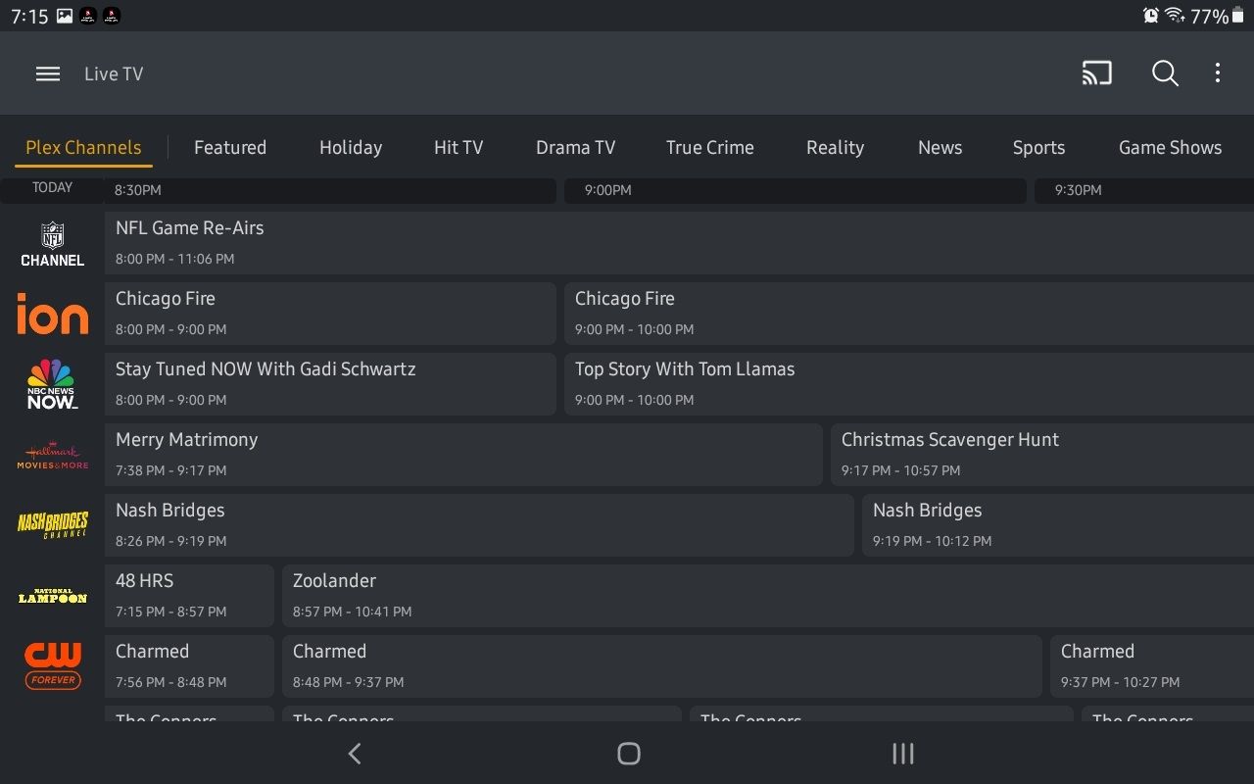Select the Nash Bridges Channel logo
This screenshot has height=784, width=1254.
coord(52,525)
